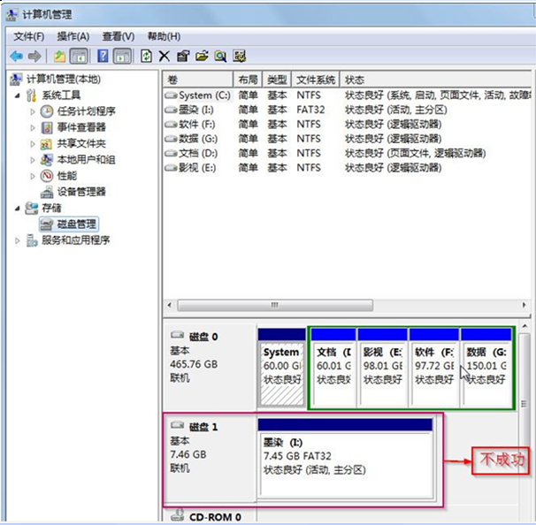This screenshot has width=536, height=525.
Task: Collapse the 系统工具 tree node
Action: [x=19, y=95]
